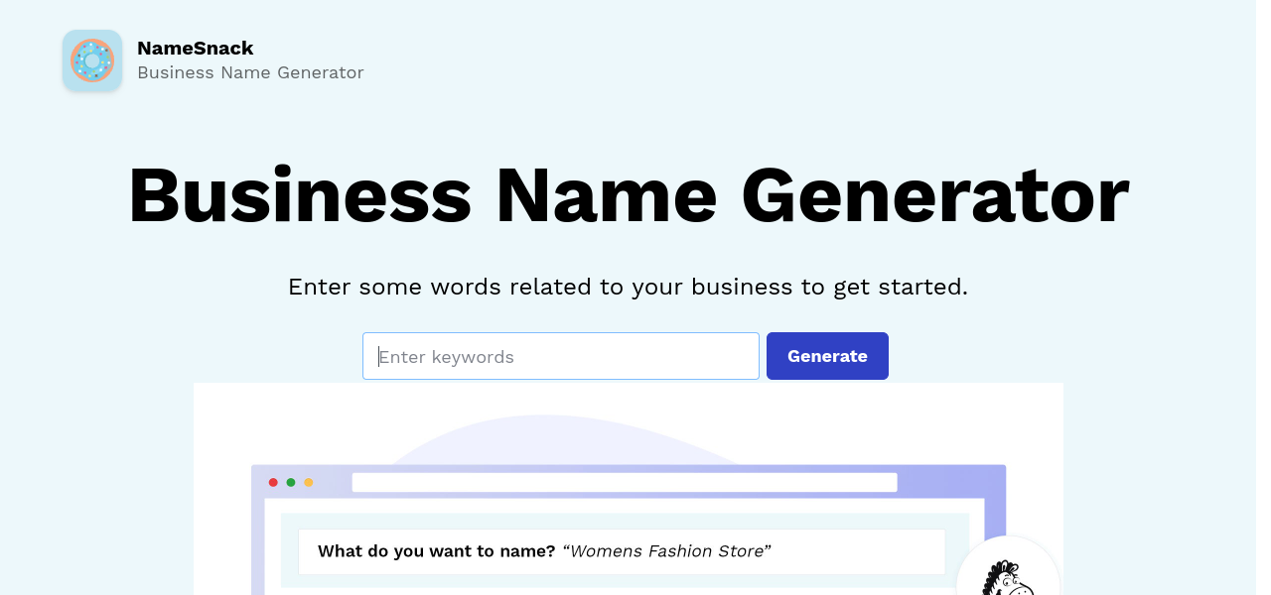Click the italic "Womens Fashion Store" example text
The height and width of the screenshot is (595, 1271).
pyautogui.click(x=666, y=551)
